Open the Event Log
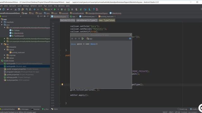 pyautogui.click(x=182, y=109)
